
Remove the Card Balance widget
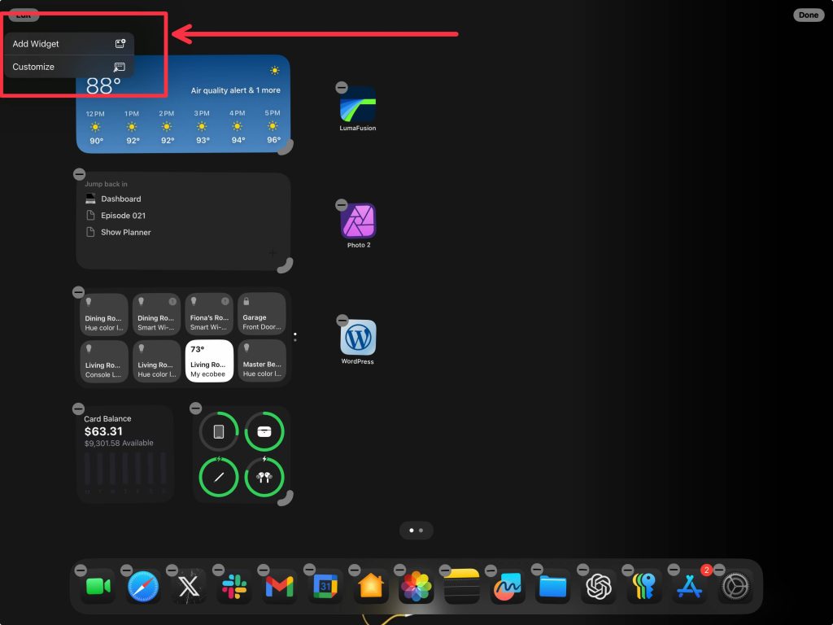(79, 409)
